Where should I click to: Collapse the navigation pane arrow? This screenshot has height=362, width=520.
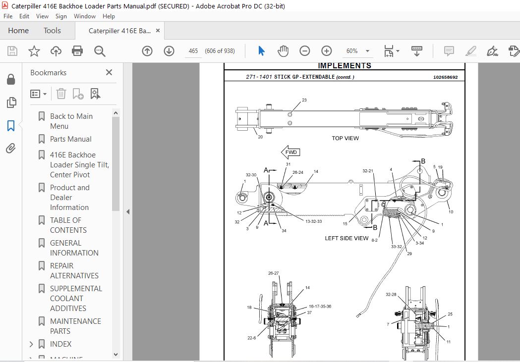(x=128, y=211)
